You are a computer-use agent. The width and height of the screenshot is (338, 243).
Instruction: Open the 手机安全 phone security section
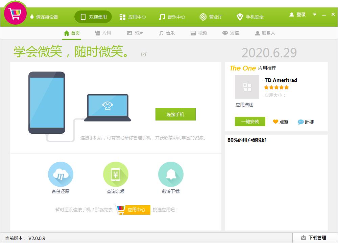tap(250, 17)
